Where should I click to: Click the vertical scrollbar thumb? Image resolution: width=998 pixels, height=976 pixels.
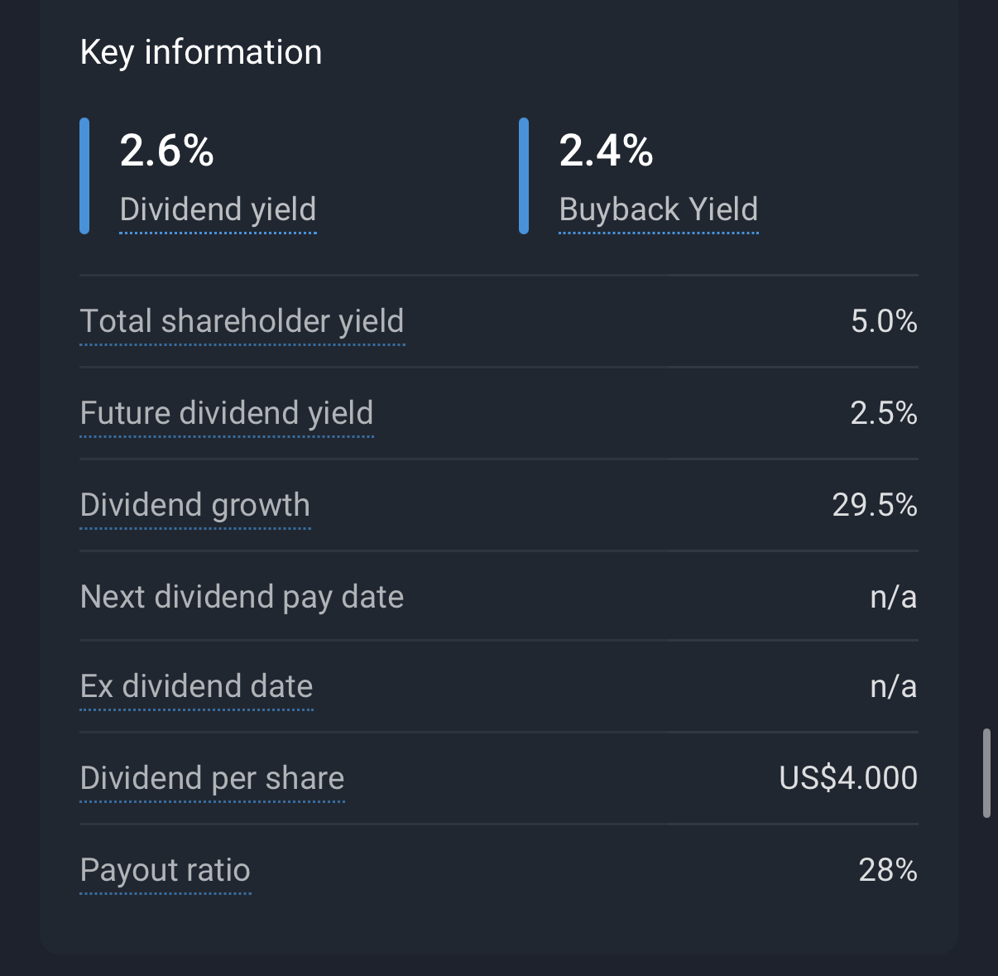coord(986,773)
